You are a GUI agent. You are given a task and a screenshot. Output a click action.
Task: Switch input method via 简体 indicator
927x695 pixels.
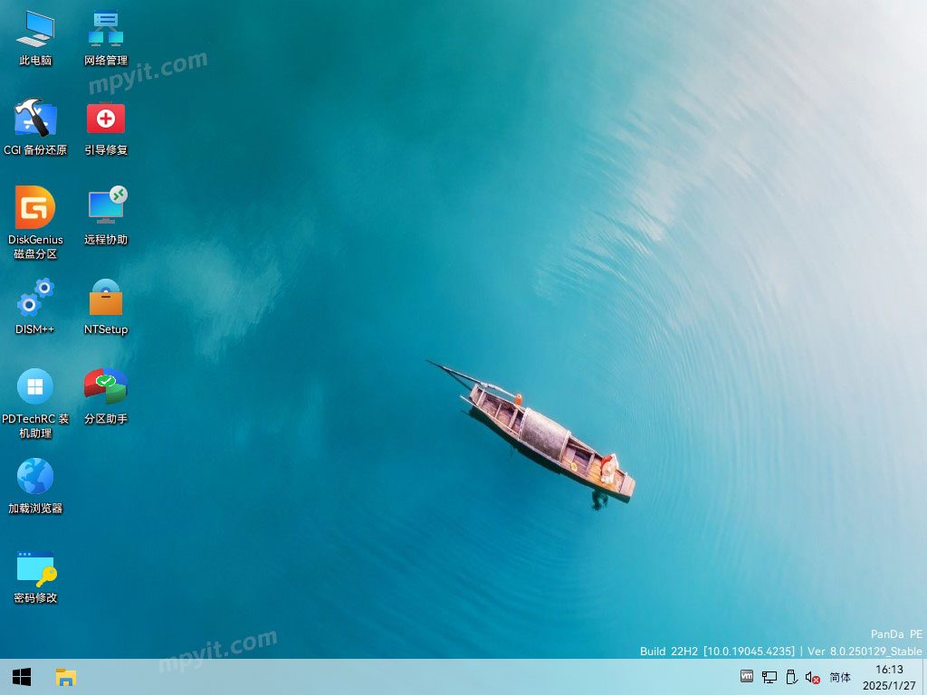[839, 677]
